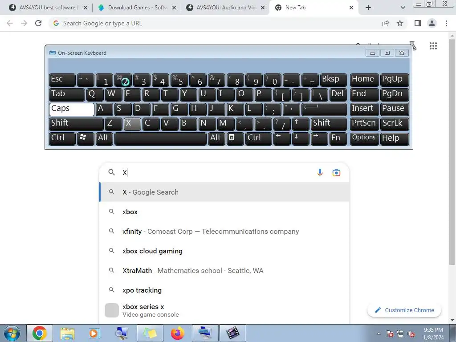Click the down arrow key on the keyboard
Image resolution: width=456 pixels, height=342 pixels.
pyautogui.click(x=301, y=138)
